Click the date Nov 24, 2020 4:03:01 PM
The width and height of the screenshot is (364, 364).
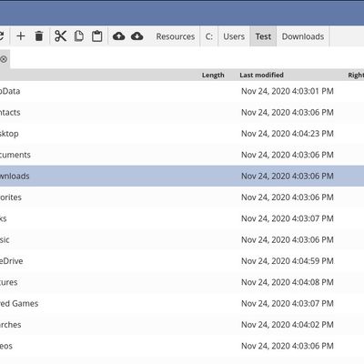288,91
